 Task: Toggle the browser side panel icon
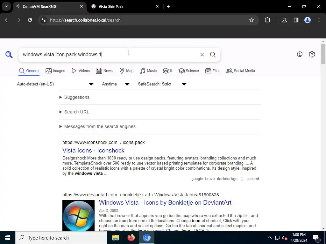click(296, 20)
